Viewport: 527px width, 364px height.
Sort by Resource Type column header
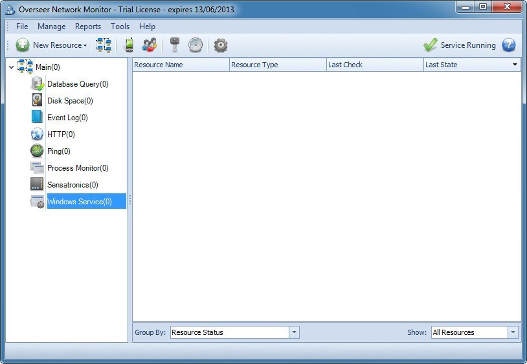coord(278,65)
